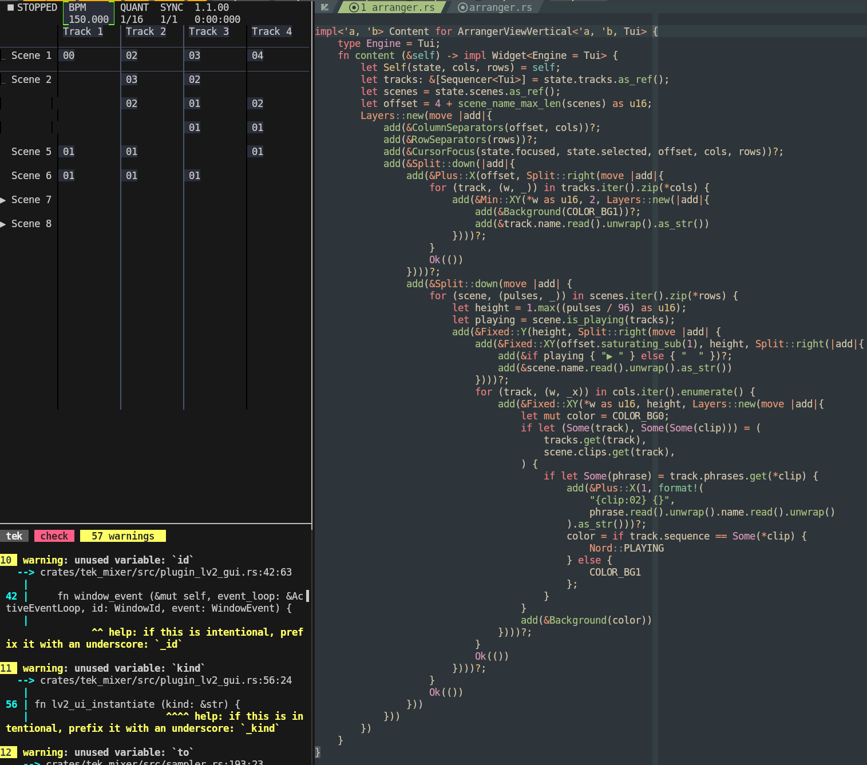Click the 'let playing = scene.is_playing(tracks);' line

coord(564,320)
